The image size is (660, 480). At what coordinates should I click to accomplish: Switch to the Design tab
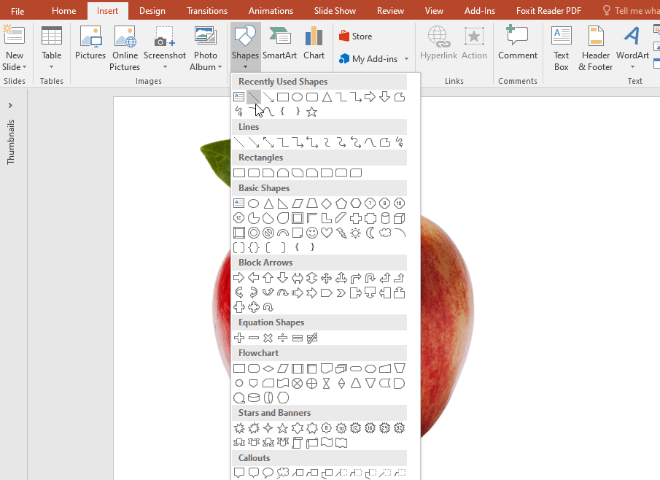click(152, 11)
